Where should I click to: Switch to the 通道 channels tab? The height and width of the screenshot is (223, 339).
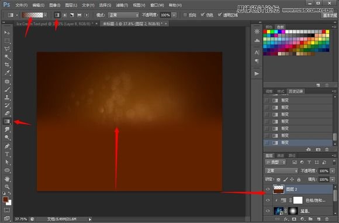click(x=281, y=156)
